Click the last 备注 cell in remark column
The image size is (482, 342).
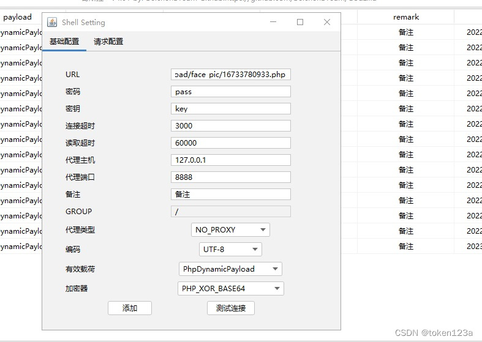tap(406, 246)
